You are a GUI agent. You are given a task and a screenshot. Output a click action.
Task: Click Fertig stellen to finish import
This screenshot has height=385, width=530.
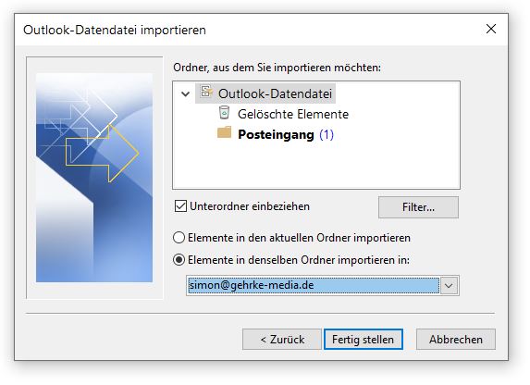pos(363,339)
